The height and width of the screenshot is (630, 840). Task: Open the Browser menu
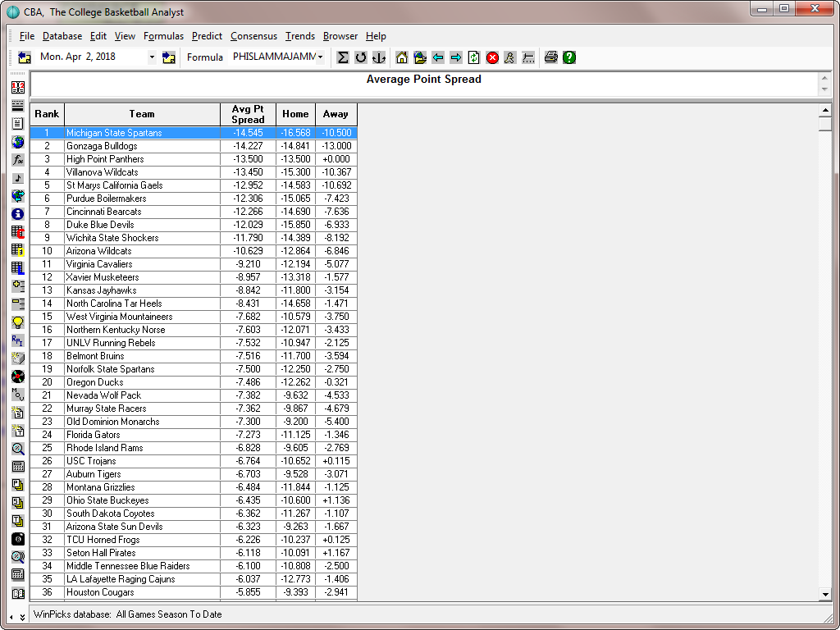(x=340, y=36)
